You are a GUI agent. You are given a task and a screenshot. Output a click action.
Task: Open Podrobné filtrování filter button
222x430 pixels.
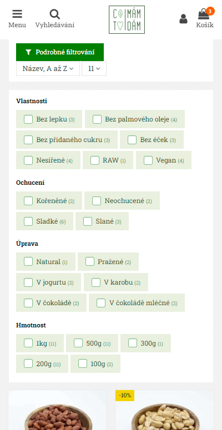(60, 52)
